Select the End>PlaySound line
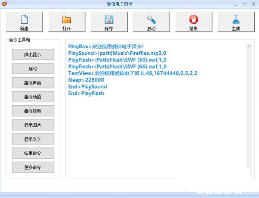259x198 pixels. [x=87, y=87]
